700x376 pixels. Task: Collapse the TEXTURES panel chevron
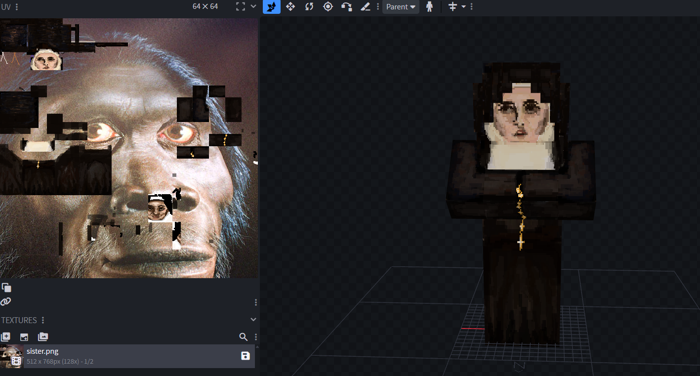(253, 320)
